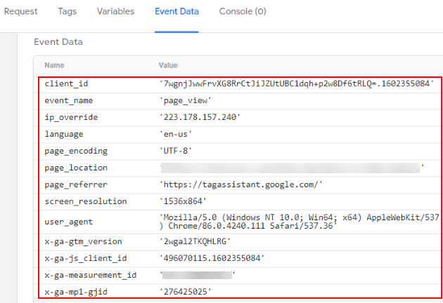Select the client_id row name
443x303 pixels.
[x=66, y=83]
